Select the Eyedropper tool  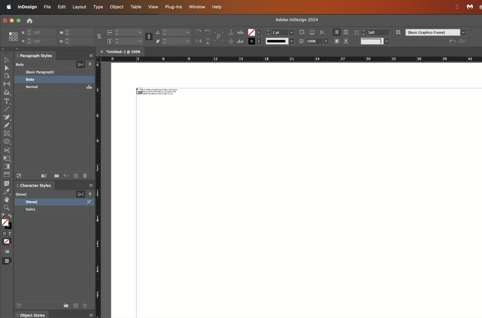pyautogui.click(x=7, y=192)
